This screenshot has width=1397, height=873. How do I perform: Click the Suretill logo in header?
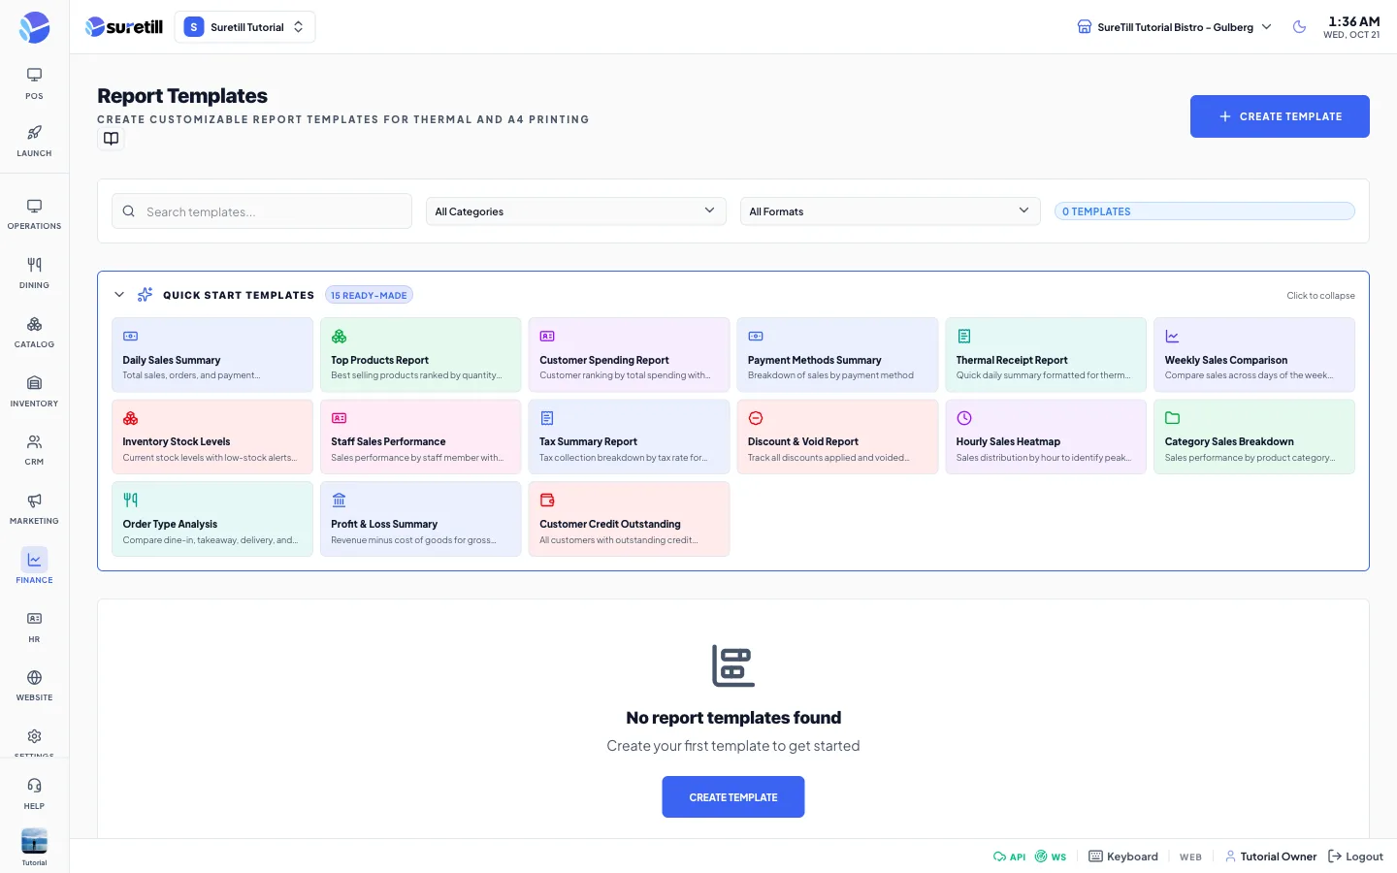124,27
